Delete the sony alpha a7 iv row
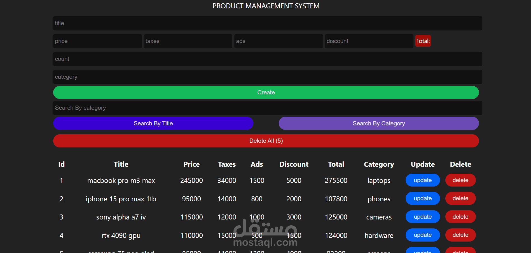Image resolution: width=531 pixels, height=253 pixels. pyautogui.click(x=460, y=217)
